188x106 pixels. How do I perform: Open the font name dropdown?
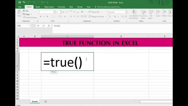click(54, 12)
